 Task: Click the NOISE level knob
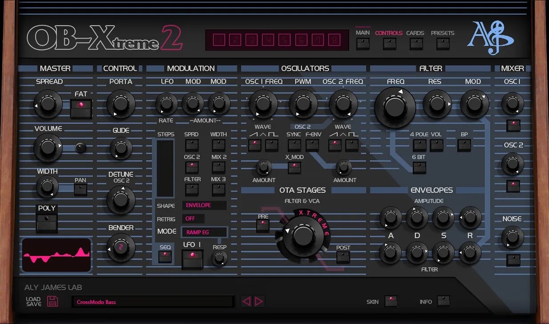(513, 237)
